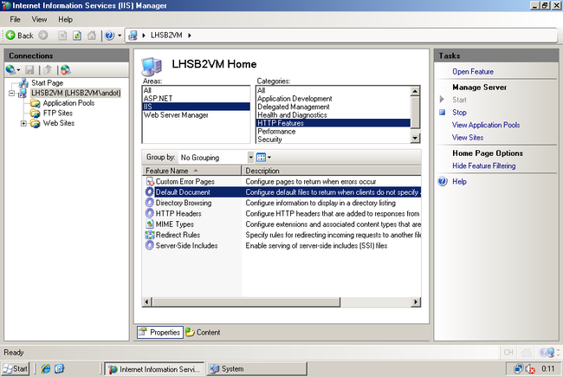This screenshot has height=377, width=563.
Task: Collapse the LHSB2VM server tree node
Action: point(12,94)
